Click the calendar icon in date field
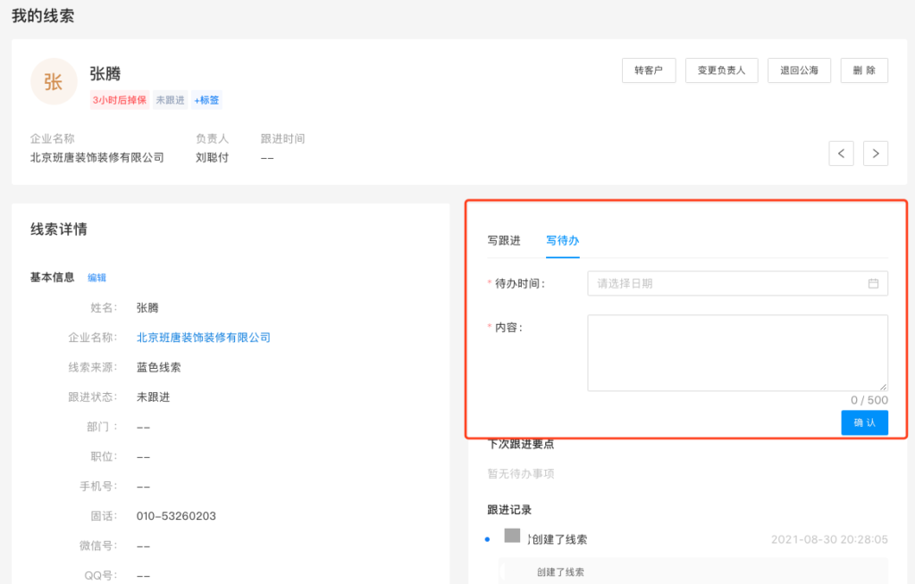 point(874,283)
